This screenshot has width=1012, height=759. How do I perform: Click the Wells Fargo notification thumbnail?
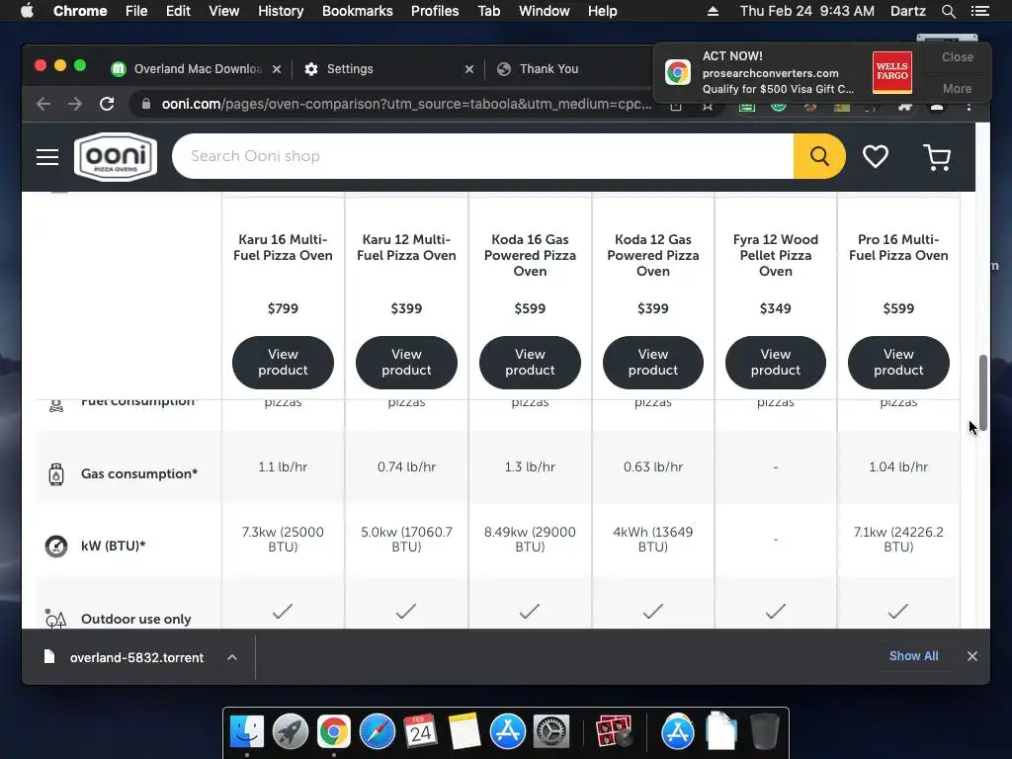click(892, 72)
